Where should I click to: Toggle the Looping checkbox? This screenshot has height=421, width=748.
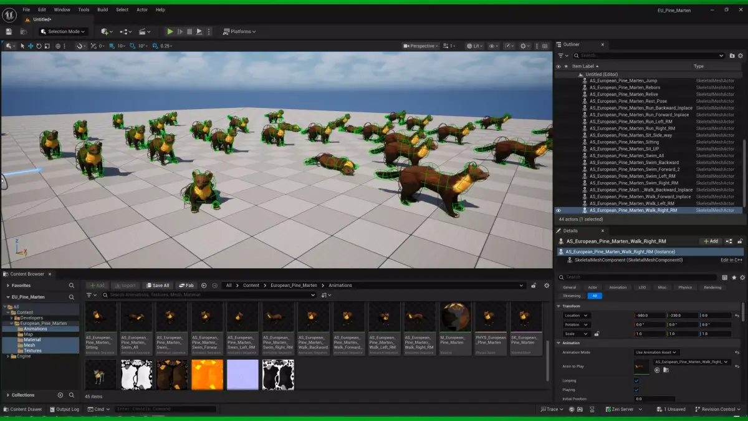point(636,380)
